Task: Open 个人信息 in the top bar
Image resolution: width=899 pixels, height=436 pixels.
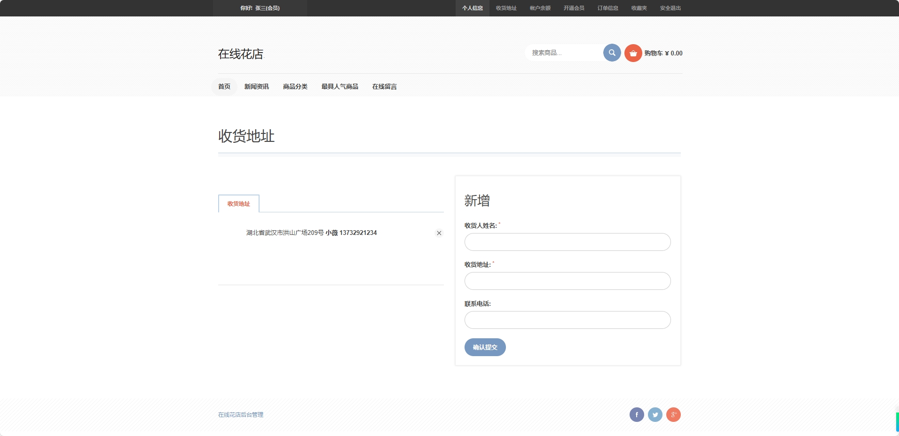Action: [x=473, y=8]
